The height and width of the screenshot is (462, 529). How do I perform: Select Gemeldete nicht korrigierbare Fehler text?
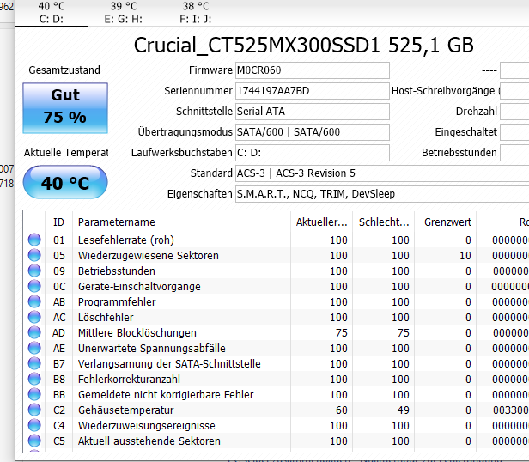point(166,395)
